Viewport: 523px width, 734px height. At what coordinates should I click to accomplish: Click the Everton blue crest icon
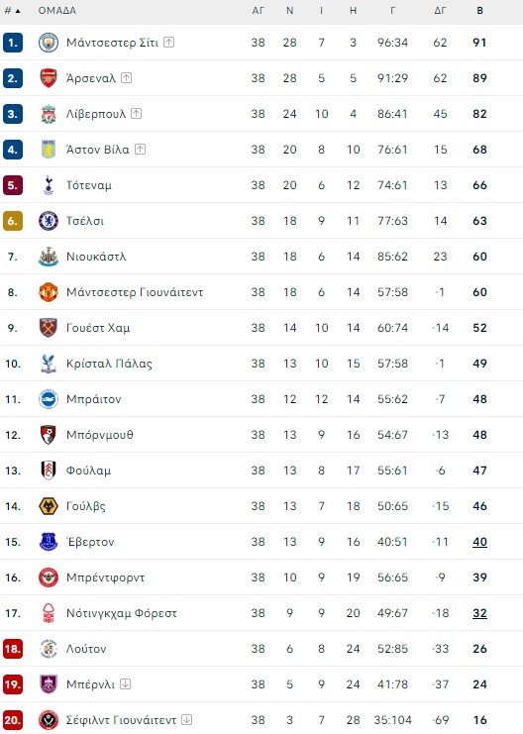49,542
